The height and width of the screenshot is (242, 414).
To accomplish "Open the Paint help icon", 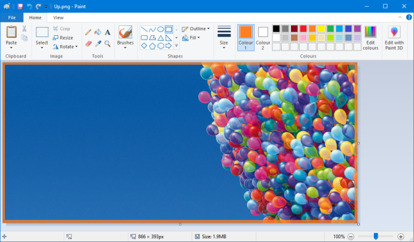I will click(408, 17).
